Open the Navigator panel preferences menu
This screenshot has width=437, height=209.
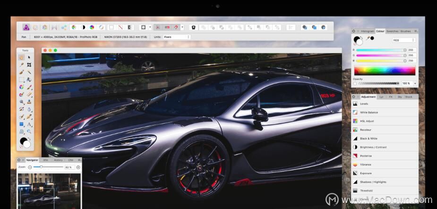click(x=79, y=160)
